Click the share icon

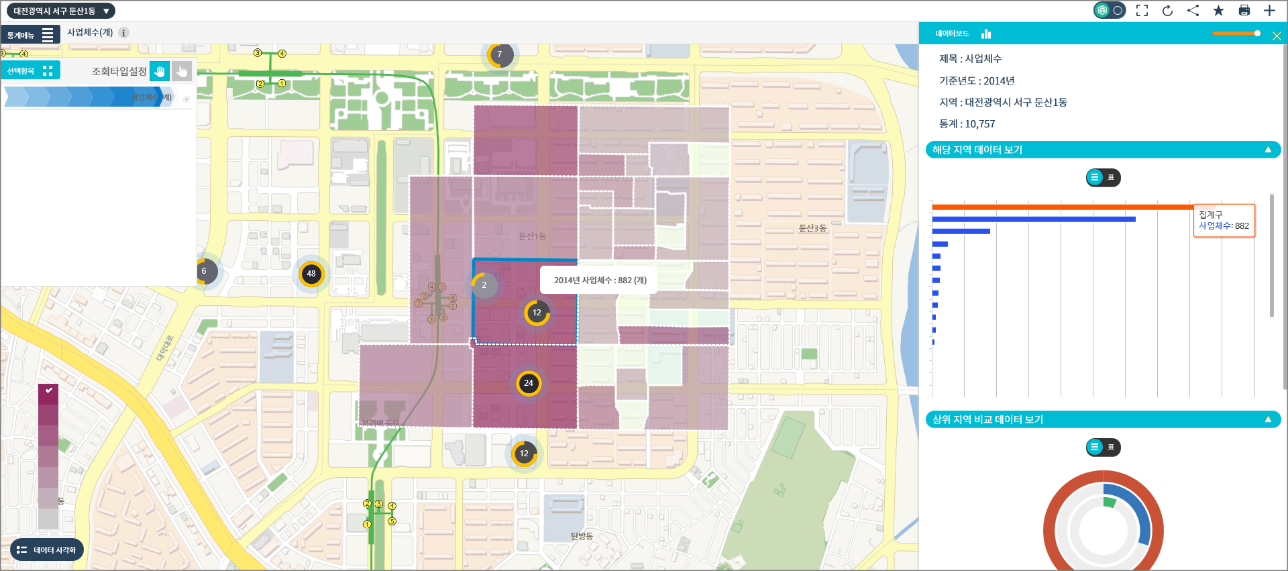1193,11
